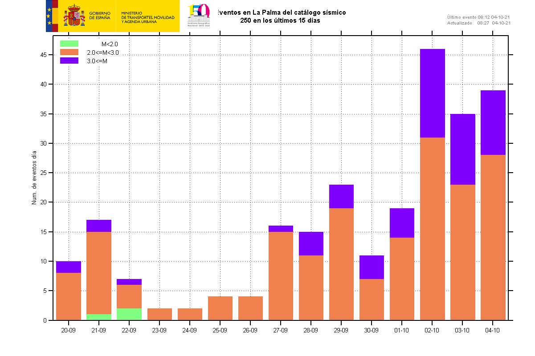Click the green segment of the 22-09 bar
Screen dimensions: 535x356
(129, 314)
